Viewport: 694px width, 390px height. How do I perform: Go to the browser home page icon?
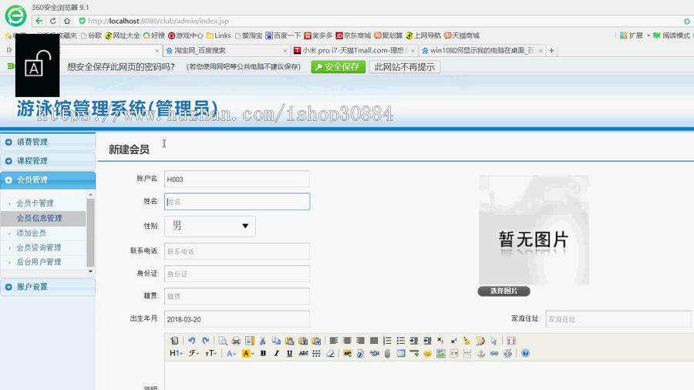tap(67, 21)
